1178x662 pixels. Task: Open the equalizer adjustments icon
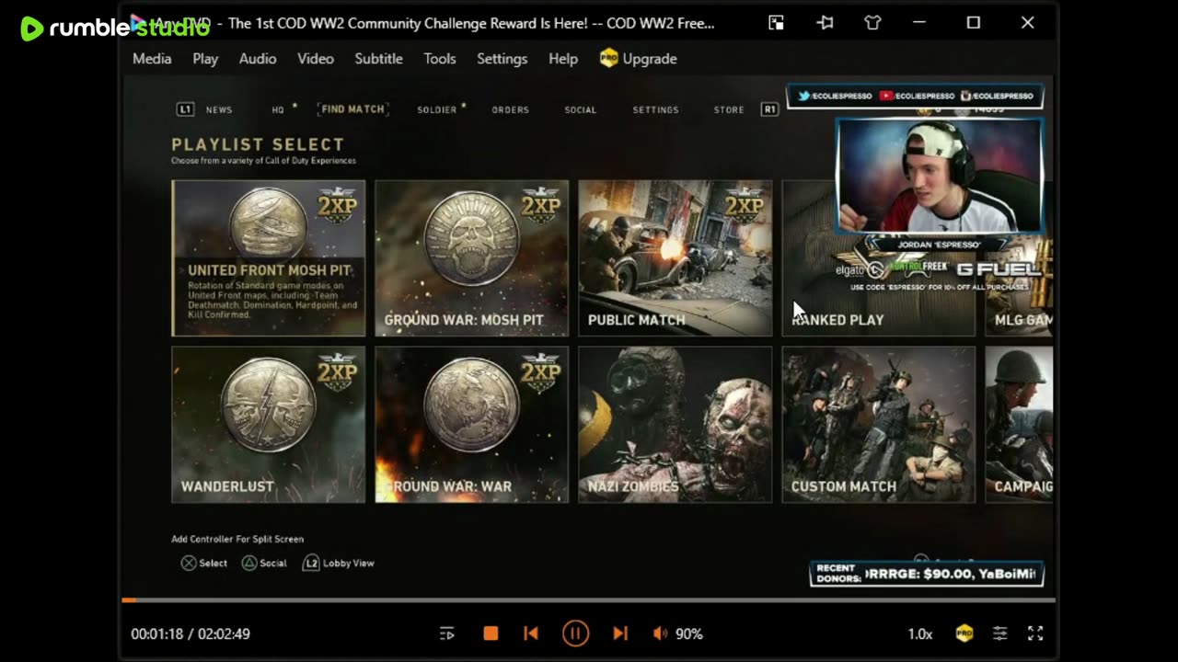[x=1000, y=633]
